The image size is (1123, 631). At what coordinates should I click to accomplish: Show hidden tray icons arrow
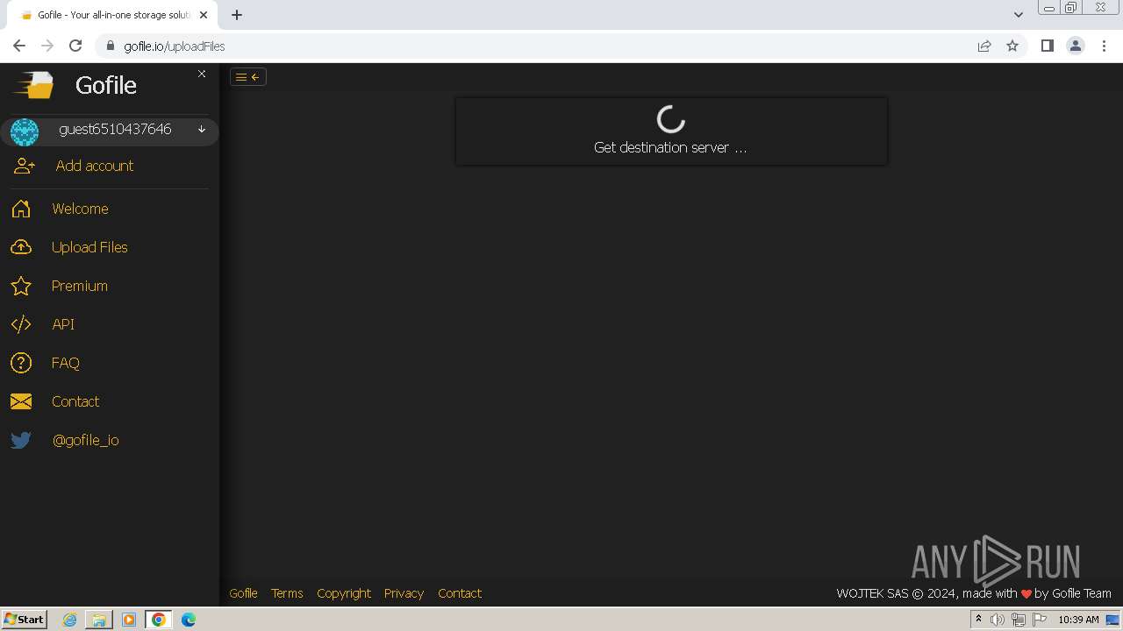[978, 619]
